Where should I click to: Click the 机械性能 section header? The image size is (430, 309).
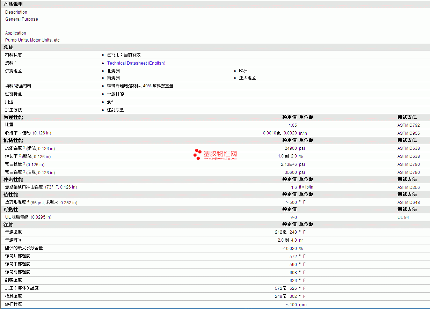click(13, 140)
